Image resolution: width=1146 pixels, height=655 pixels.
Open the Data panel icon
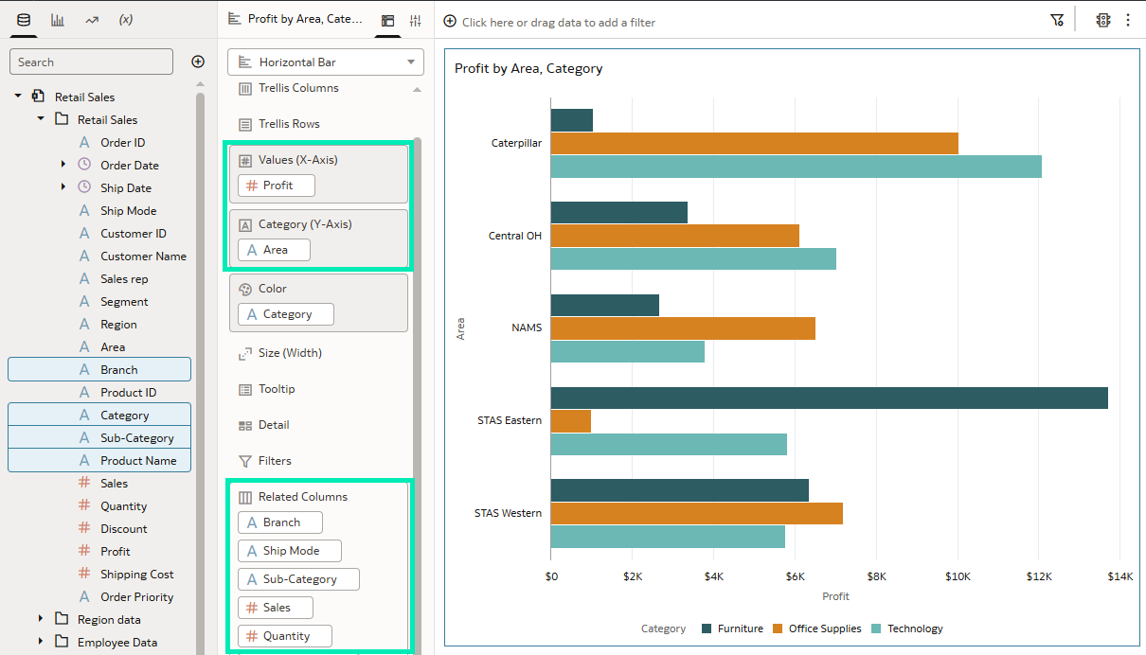click(24, 19)
